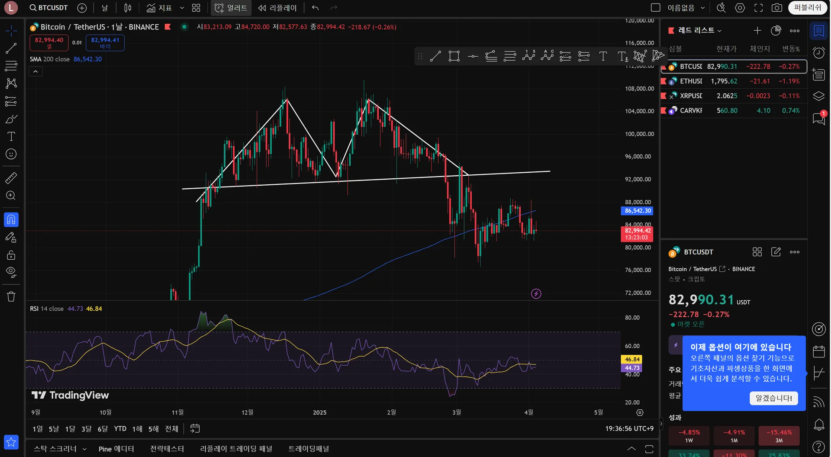The height and width of the screenshot is (457, 831).
Task: Click the 퍼블리쉬 publish button
Action: tap(808, 8)
